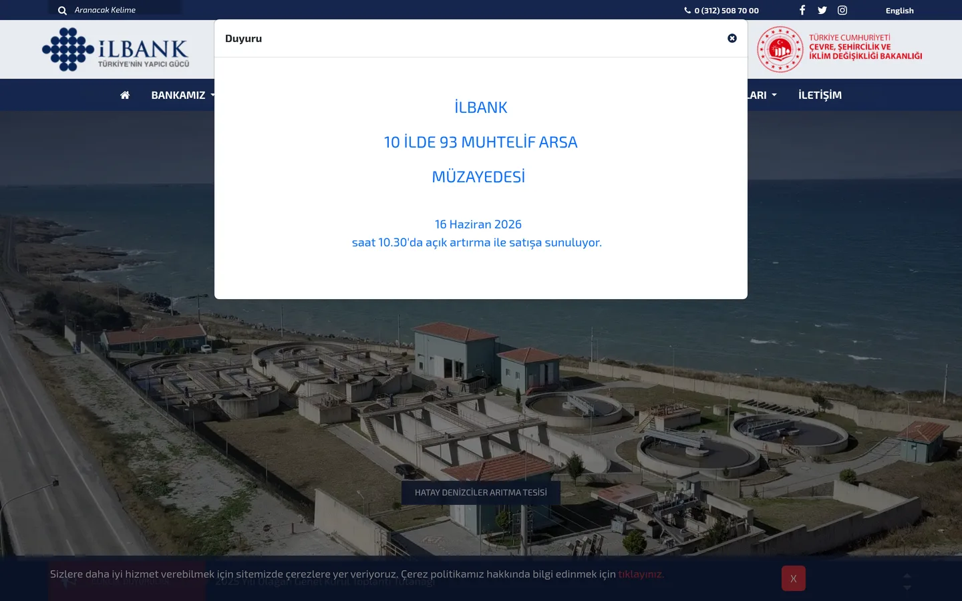
Task: Open the İLETİŞİM menu item
Action: 820,95
